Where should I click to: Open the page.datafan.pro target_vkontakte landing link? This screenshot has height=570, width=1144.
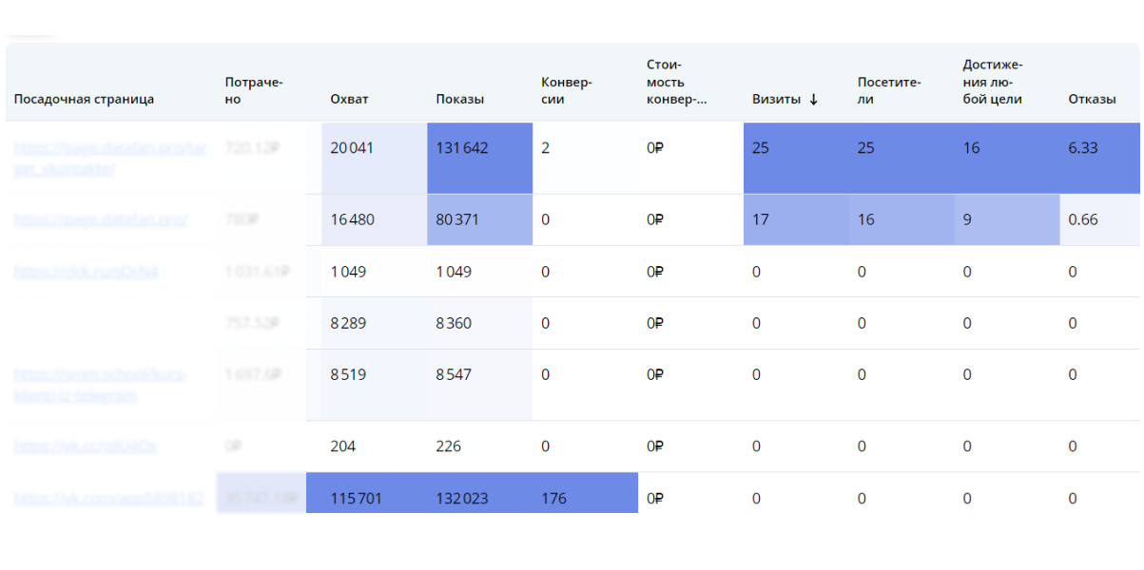109,158
